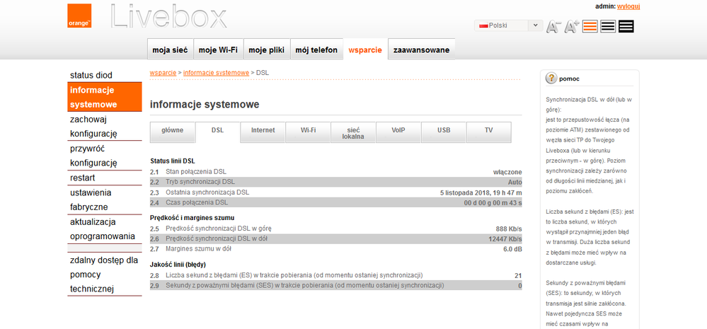Select the white-on-black contrast theme icon
Screen dimensions: 707x329
click(626, 26)
